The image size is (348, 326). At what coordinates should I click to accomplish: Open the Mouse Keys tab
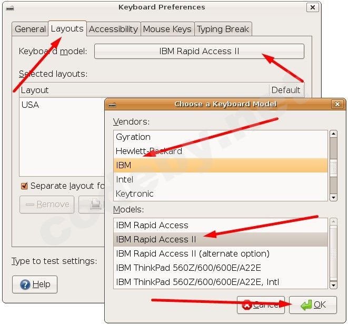[167, 29]
